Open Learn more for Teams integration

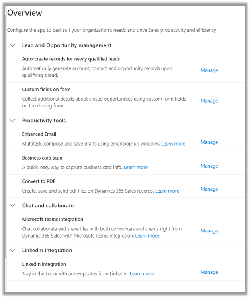[x=147, y=236]
